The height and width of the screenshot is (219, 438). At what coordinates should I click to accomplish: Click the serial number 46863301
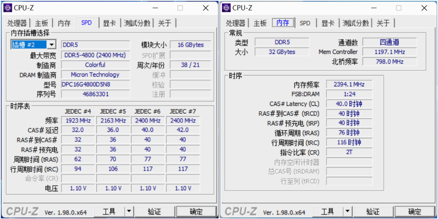95,94
